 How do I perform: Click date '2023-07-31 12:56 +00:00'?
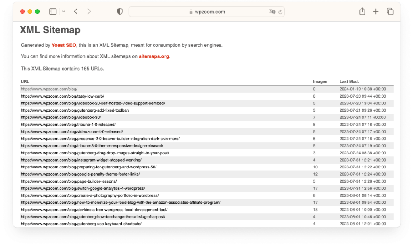[x=363, y=189]
